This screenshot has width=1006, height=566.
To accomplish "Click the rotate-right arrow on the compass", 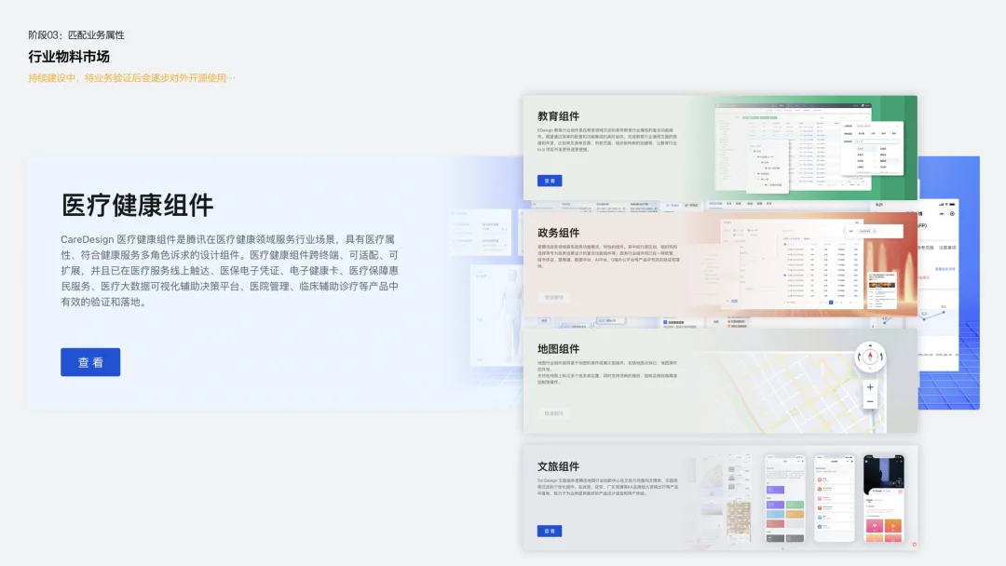I will [x=881, y=357].
